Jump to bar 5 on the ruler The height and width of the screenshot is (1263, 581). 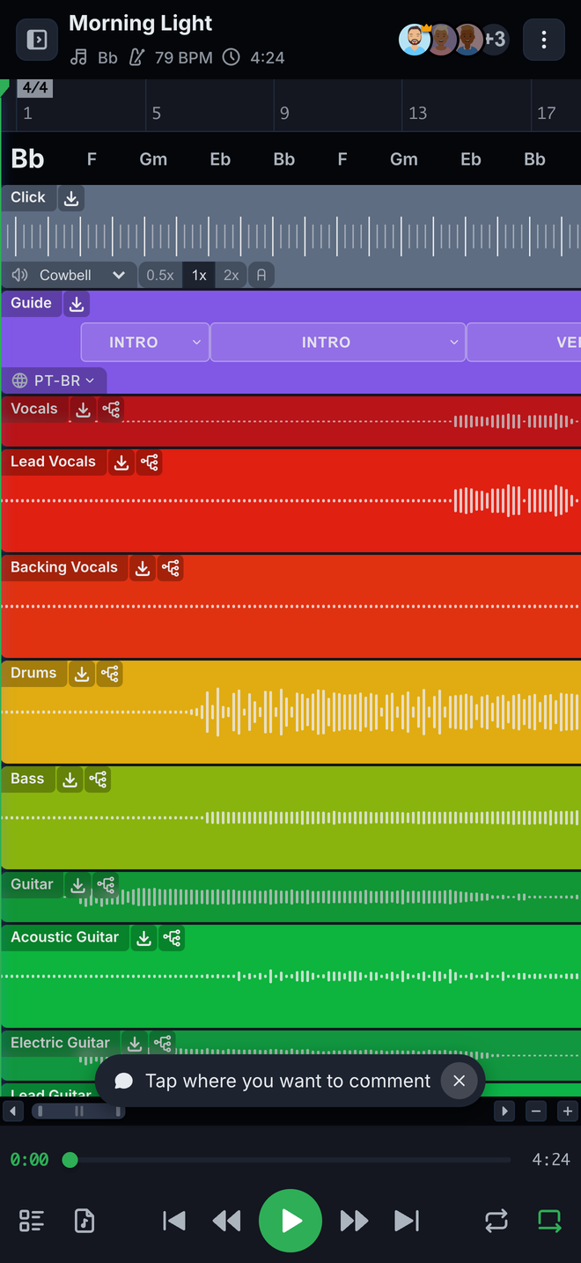pyautogui.click(x=157, y=113)
